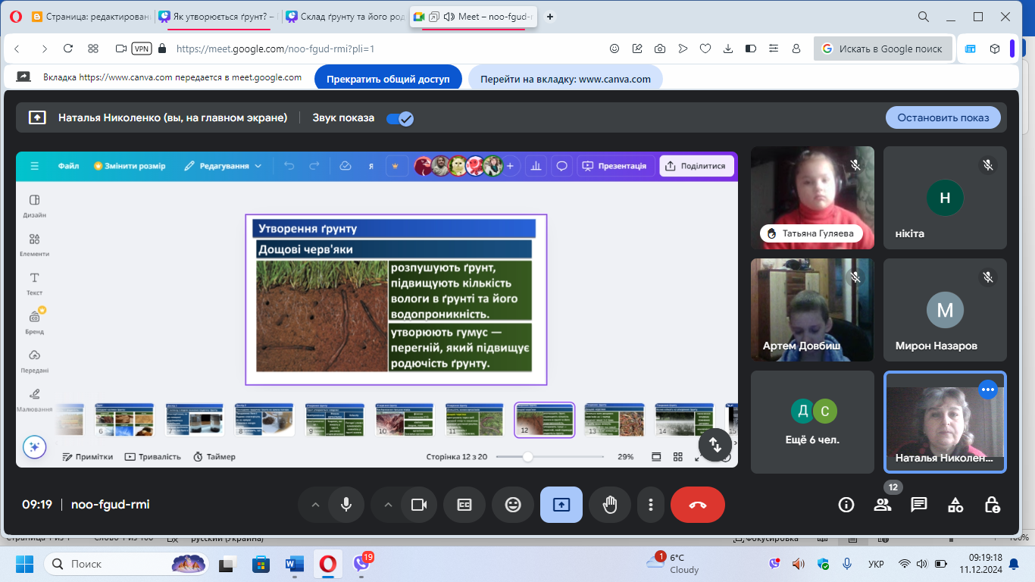Open Canva hamburger main menu
This screenshot has height=582, width=1035.
point(34,166)
